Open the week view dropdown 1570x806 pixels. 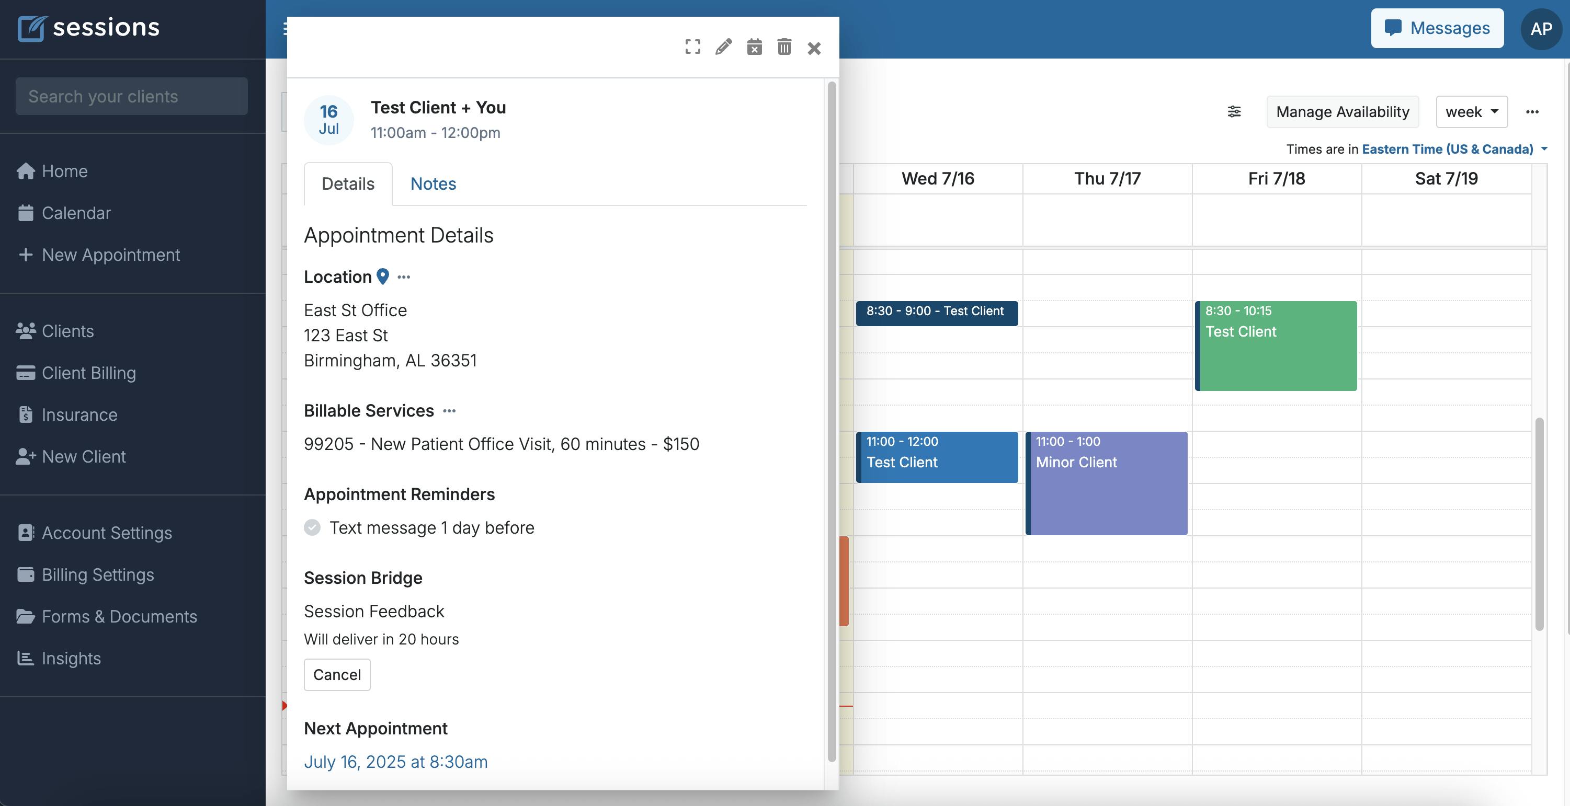click(1471, 111)
